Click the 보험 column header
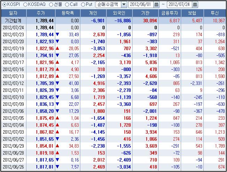This screenshot has width=227, height=172. tap(192, 13)
